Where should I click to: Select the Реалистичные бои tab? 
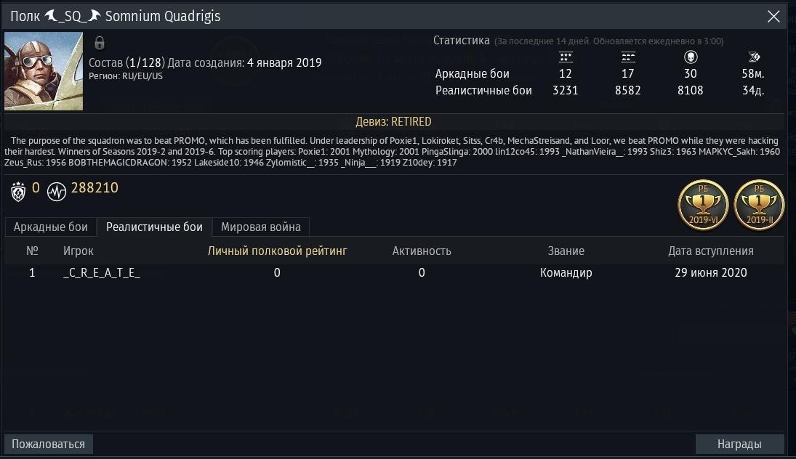point(154,227)
